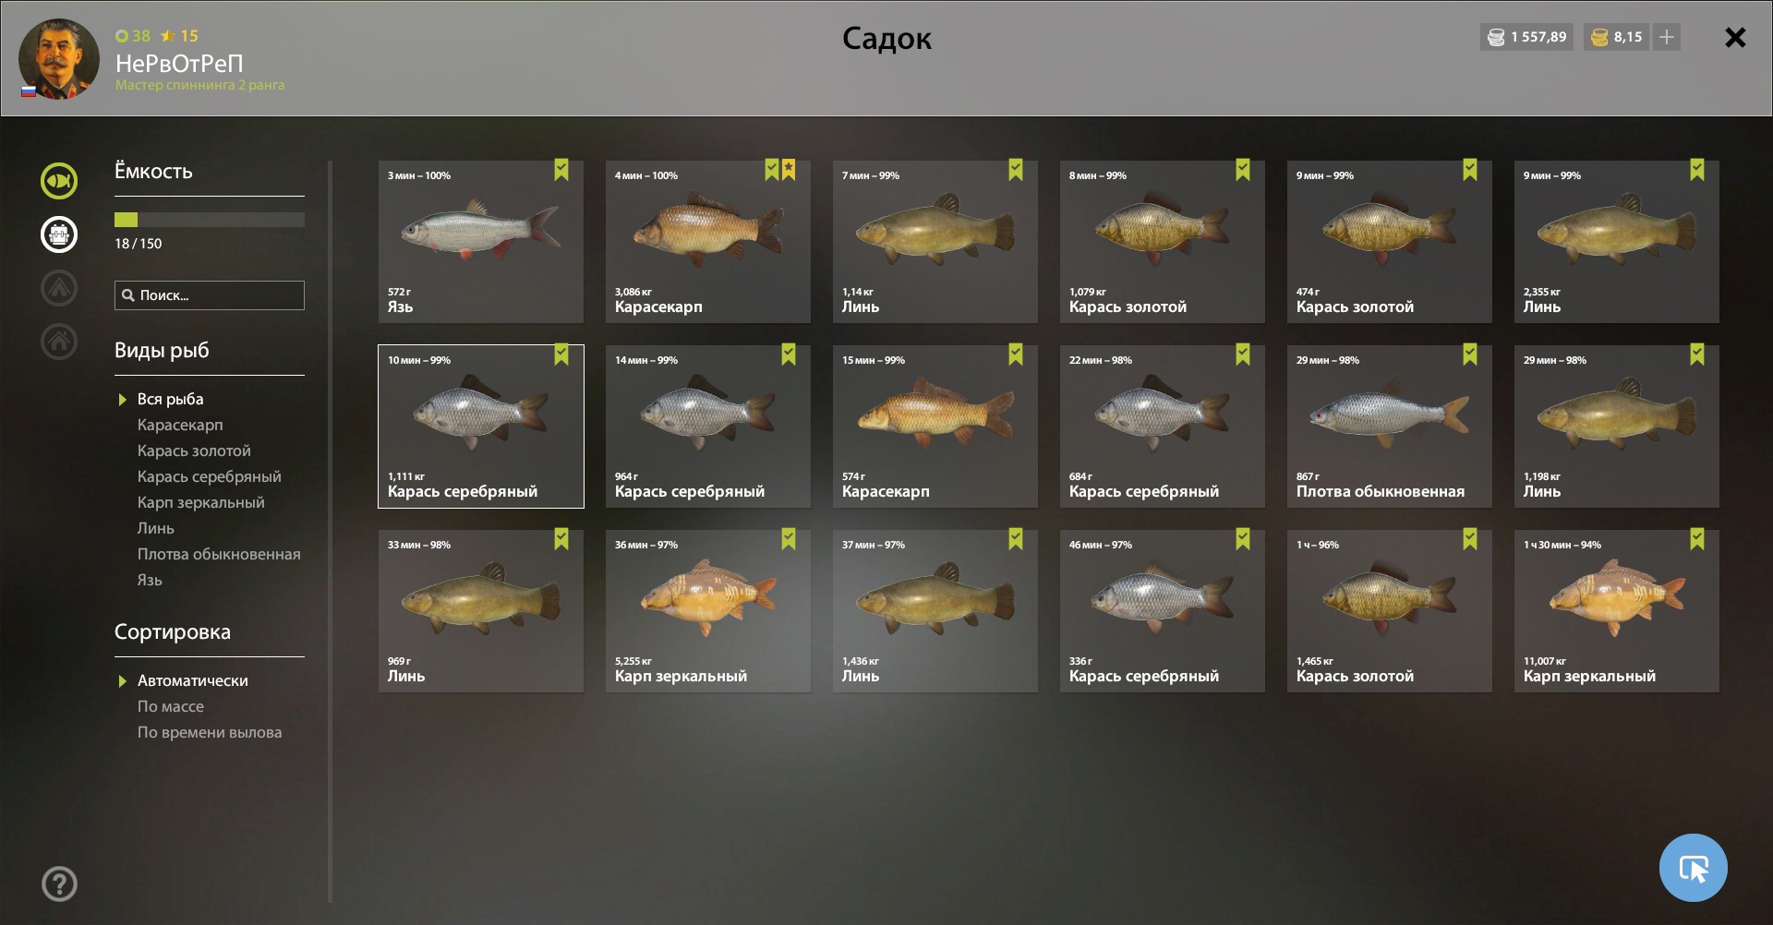1773x925 pixels.
Task: Open the help question mark icon
Action: tap(59, 884)
